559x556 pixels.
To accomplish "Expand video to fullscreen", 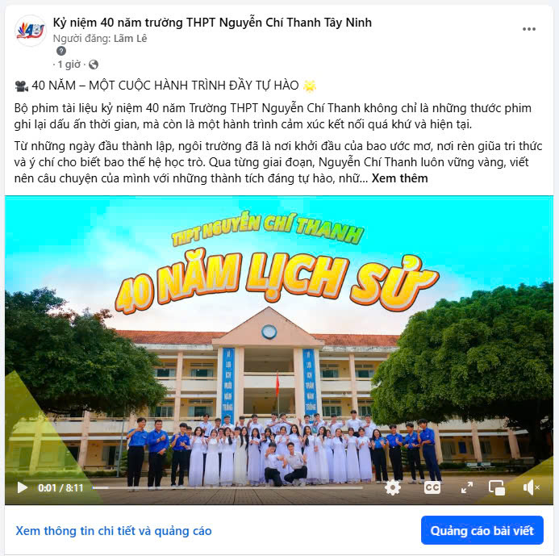I will (x=467, y=487).
